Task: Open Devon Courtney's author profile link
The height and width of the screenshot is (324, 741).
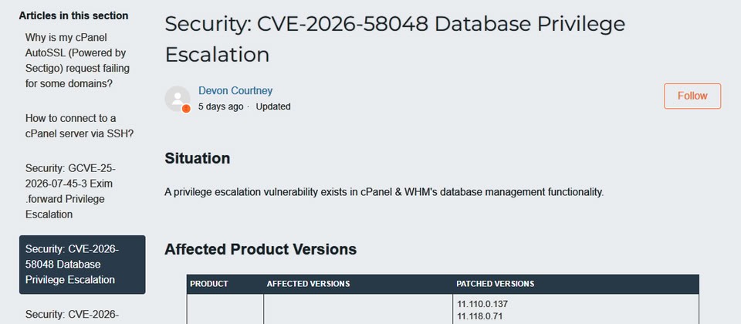Action: pos(235,91)
